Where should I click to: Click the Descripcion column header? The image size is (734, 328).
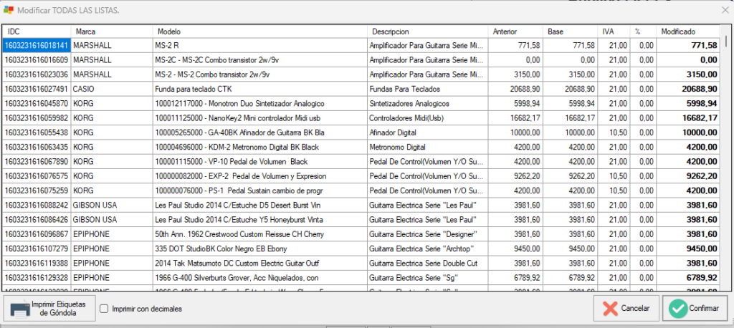pos(428,32)
